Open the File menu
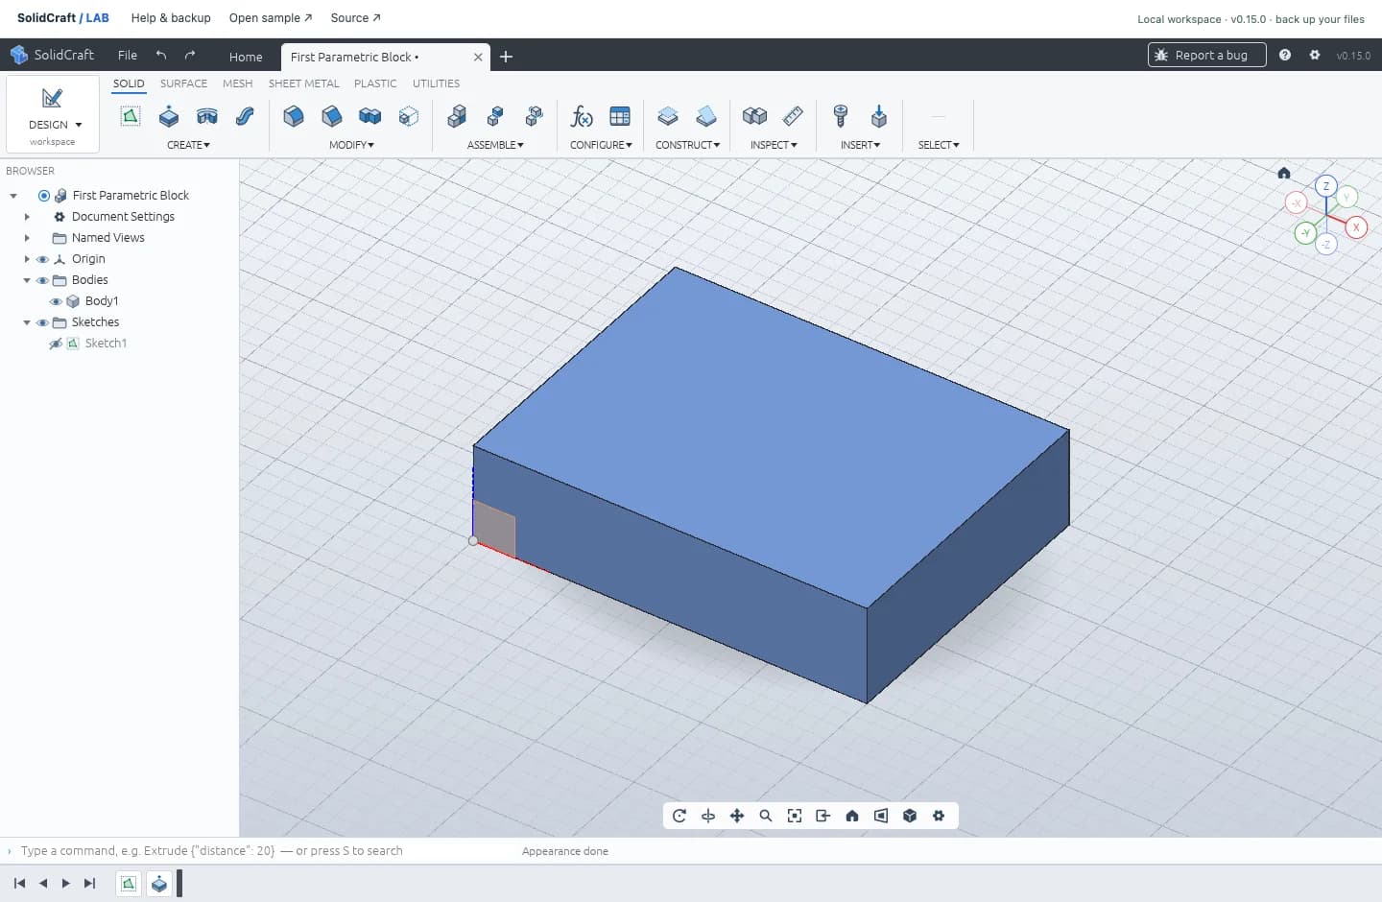Viewport: 1382px width, 902px height. (128, 55)
